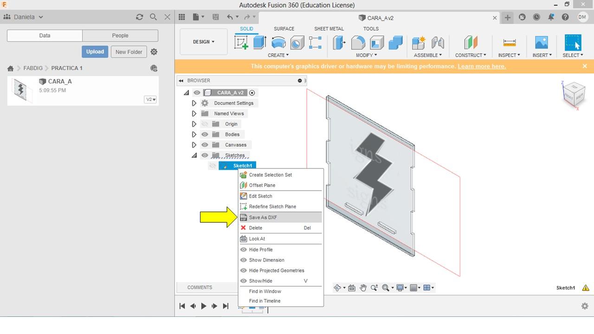Toggle Bodies folder visibility eye
The image size is (594, 334).
[205, 135]
